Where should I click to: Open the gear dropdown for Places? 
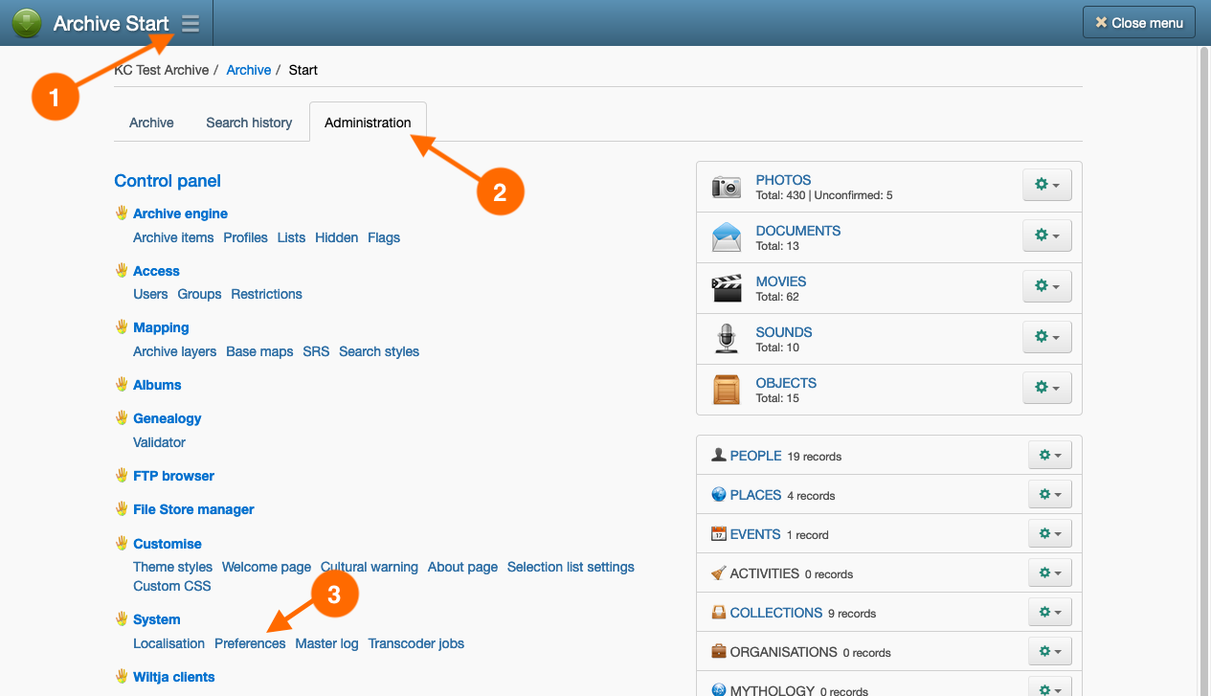point(1050,495)
